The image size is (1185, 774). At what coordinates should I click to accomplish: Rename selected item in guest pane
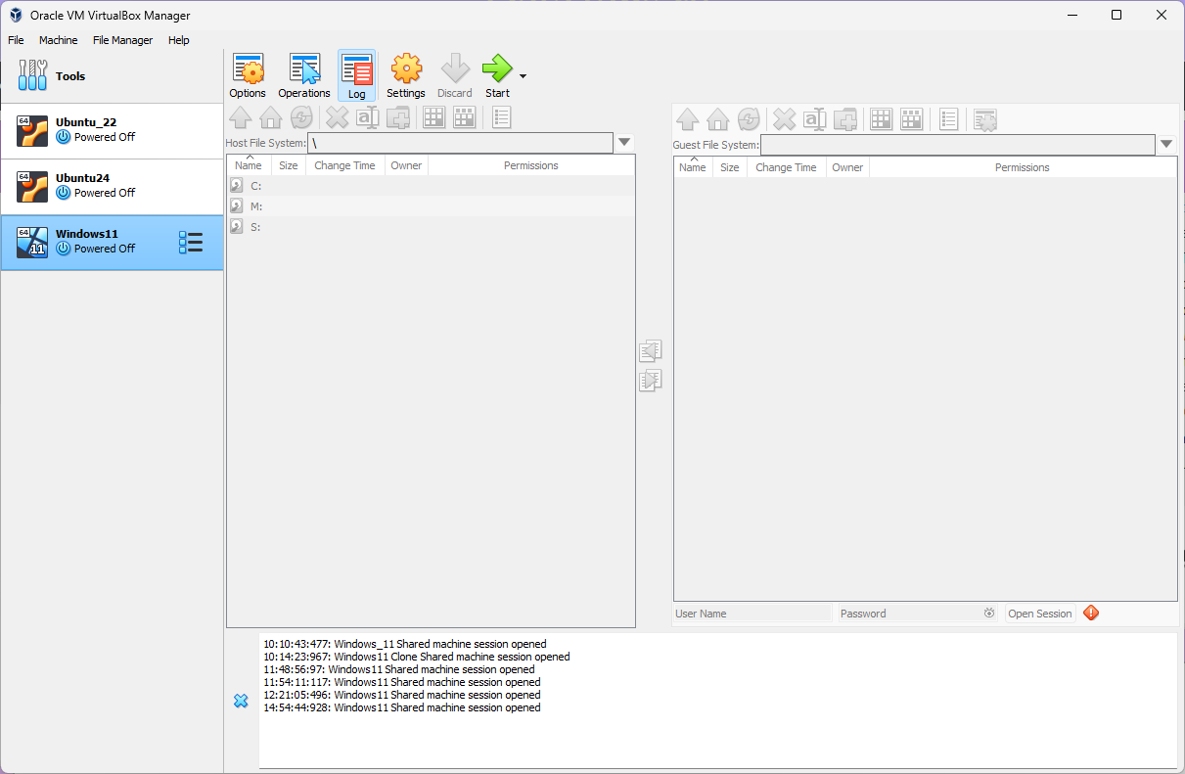tap(814, 119)
